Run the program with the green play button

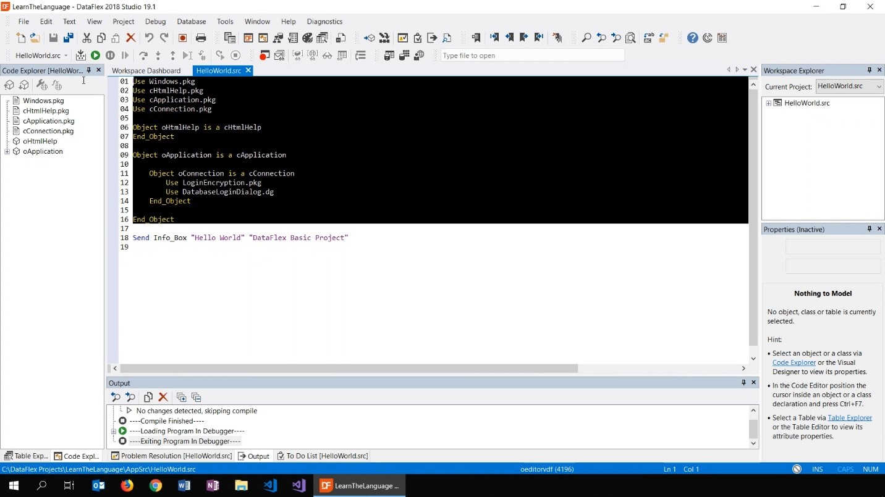pos(95,56)
